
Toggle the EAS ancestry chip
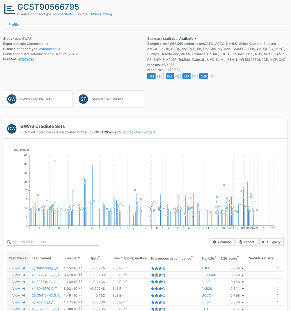point(173,76)
